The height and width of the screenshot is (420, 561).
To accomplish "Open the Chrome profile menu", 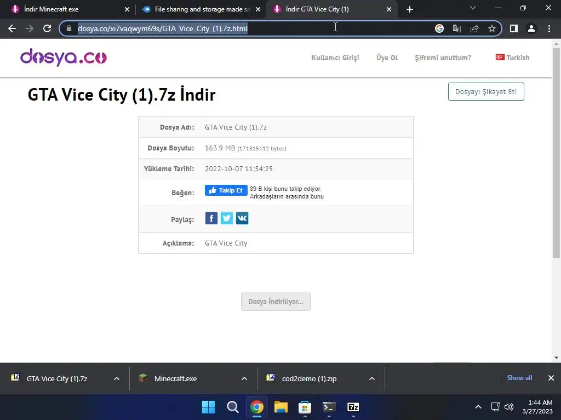I will pyautogui.click(x=531, y=28).
